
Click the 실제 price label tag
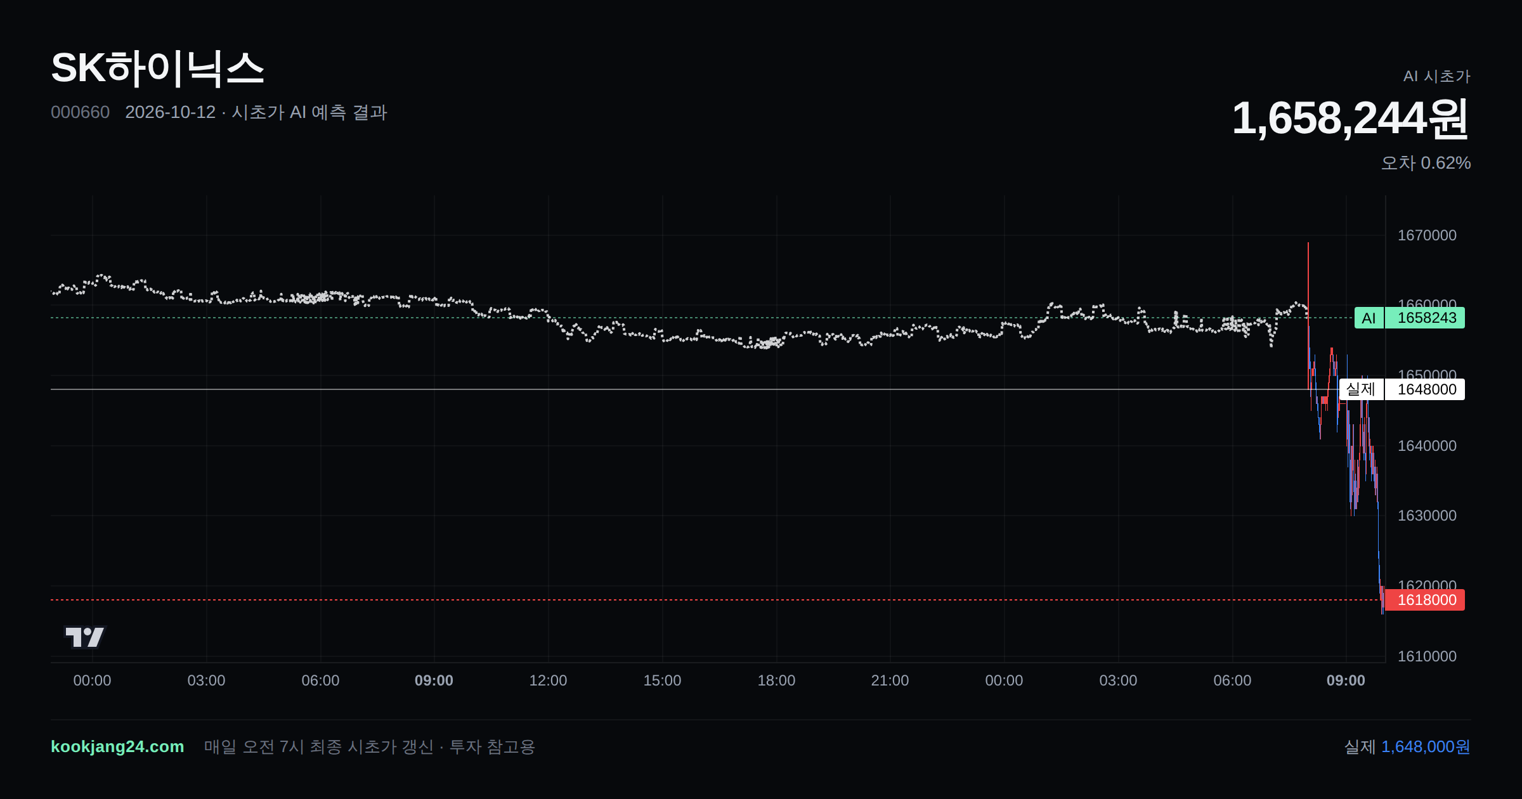pyautogui.click(x=1361, y=389)
